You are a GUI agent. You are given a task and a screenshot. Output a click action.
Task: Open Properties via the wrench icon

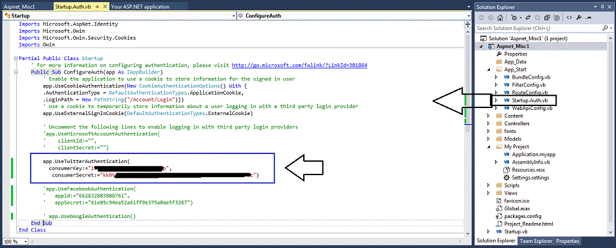(579, 18)
